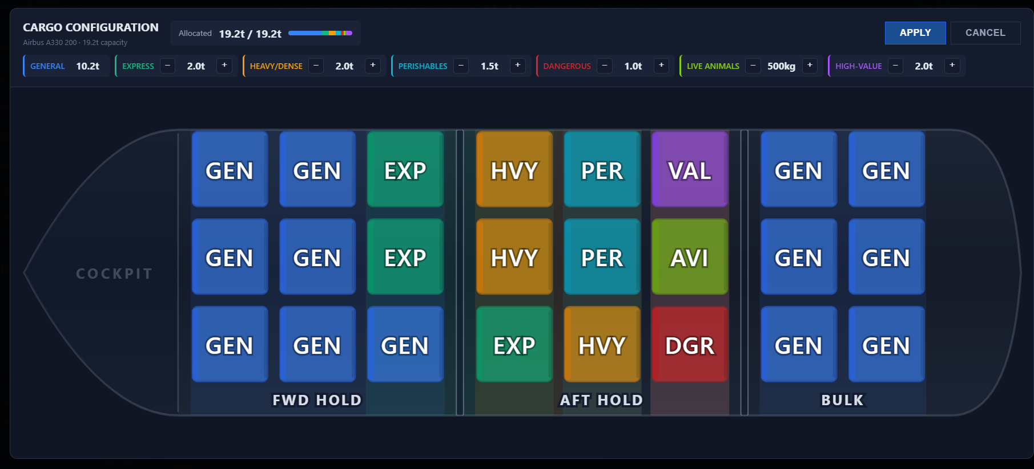Increase Express cargo allocation with plus

point(224,66)
